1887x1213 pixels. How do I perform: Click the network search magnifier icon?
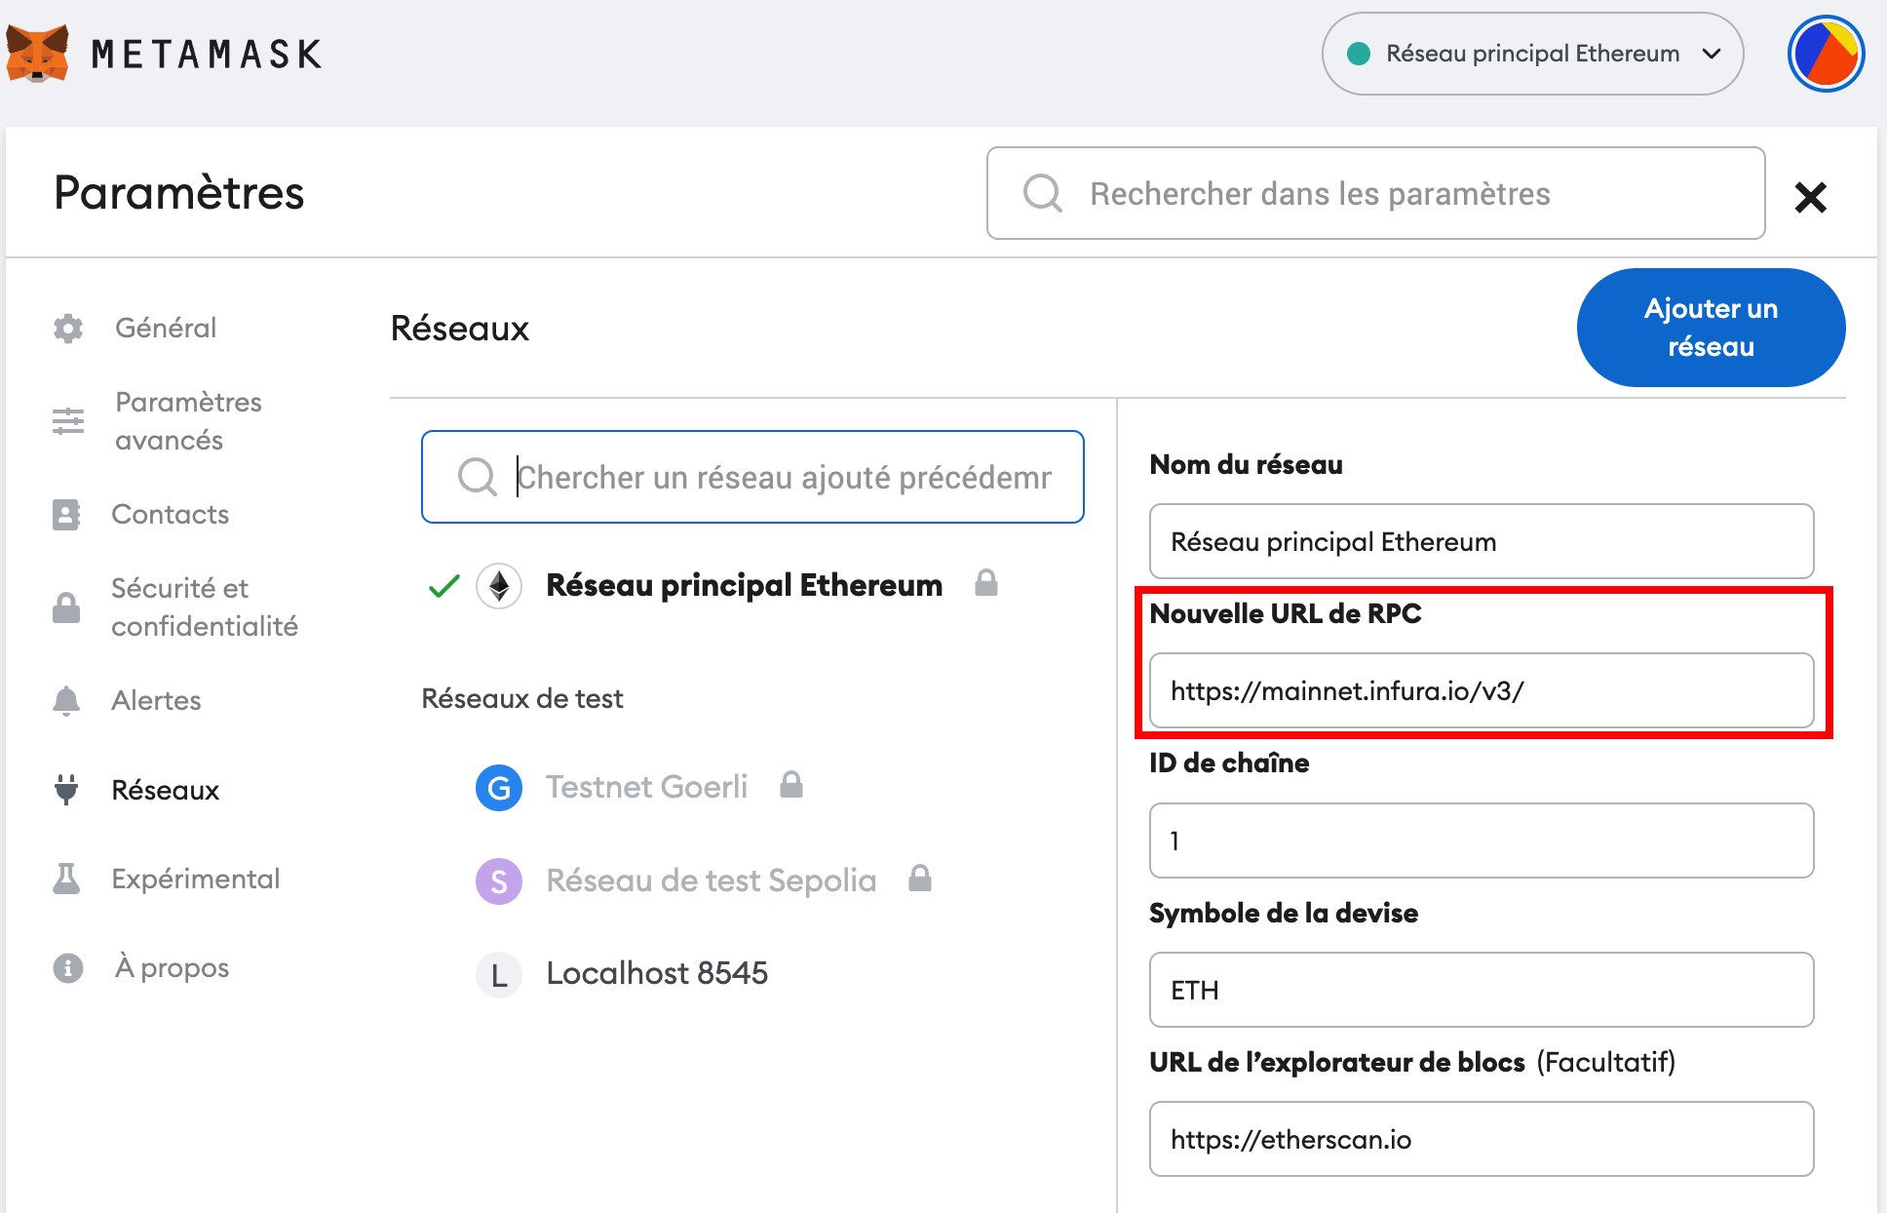(x=478, y=477)
